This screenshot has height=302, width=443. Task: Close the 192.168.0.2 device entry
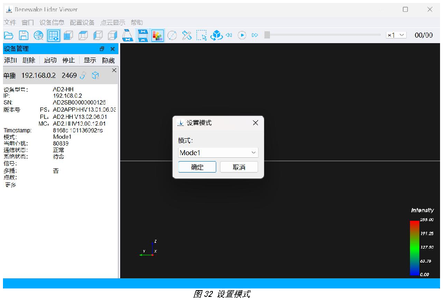[114, 70]
